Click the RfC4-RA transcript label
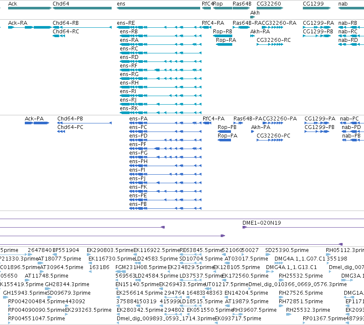 213,23
